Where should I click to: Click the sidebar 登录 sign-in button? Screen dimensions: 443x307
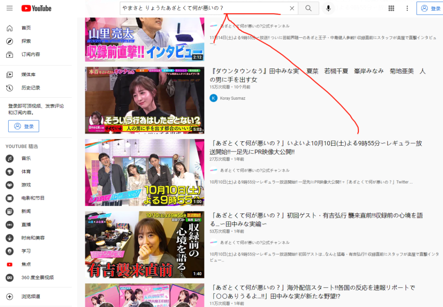pyautogui.click(x=23, y=126)
